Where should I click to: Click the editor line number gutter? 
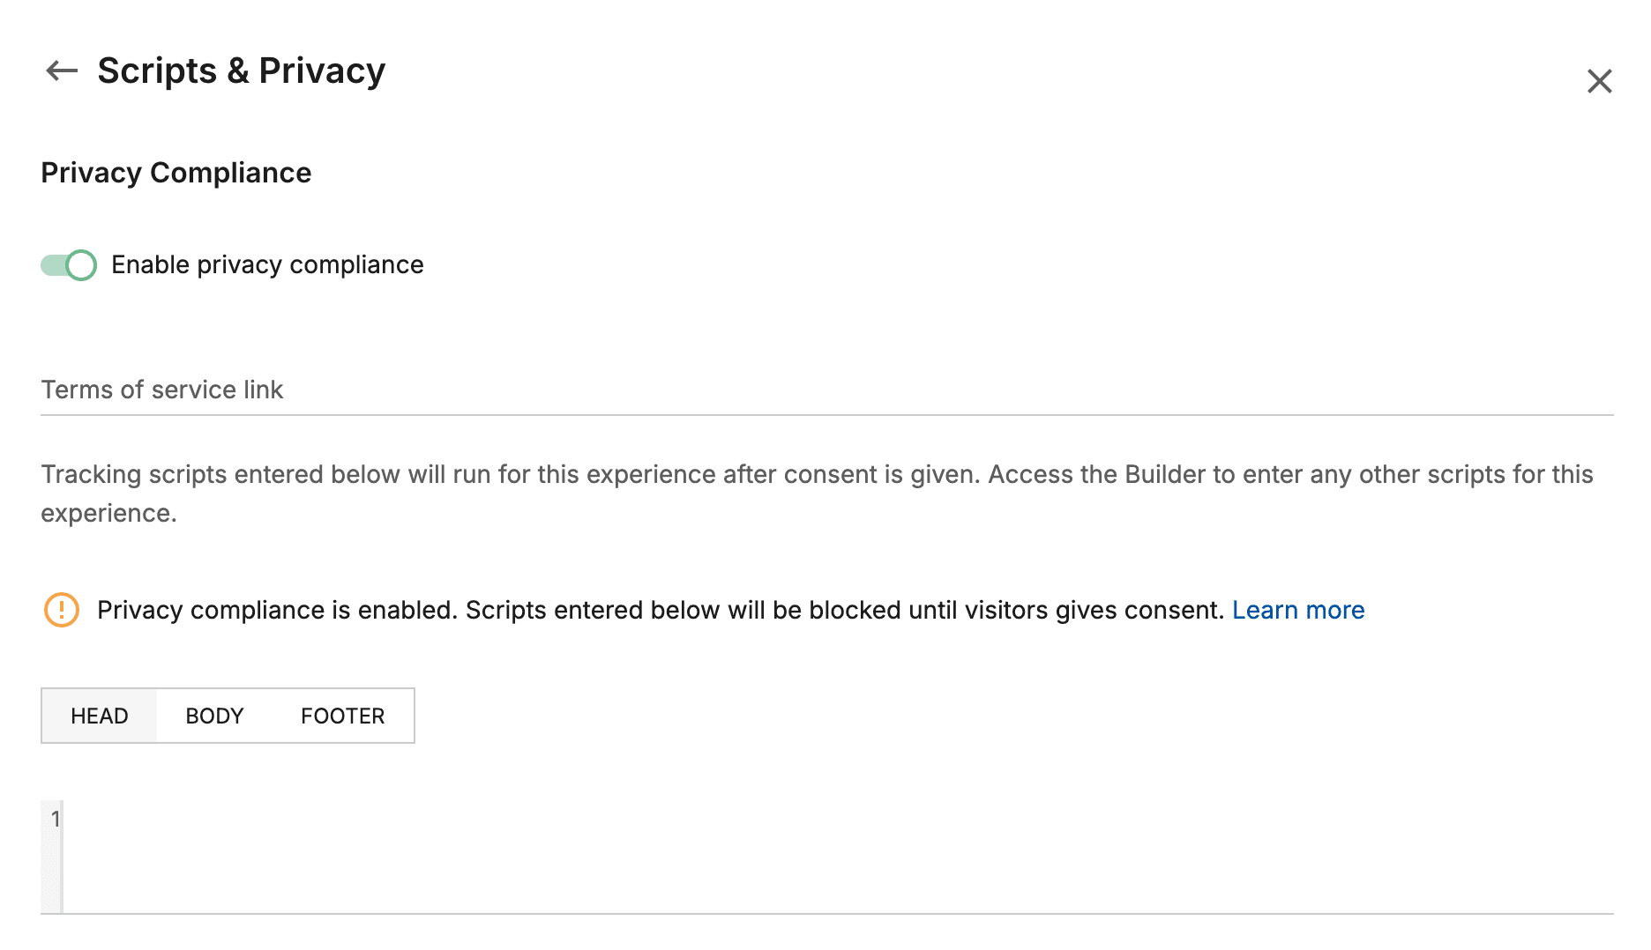click(54, 818)
